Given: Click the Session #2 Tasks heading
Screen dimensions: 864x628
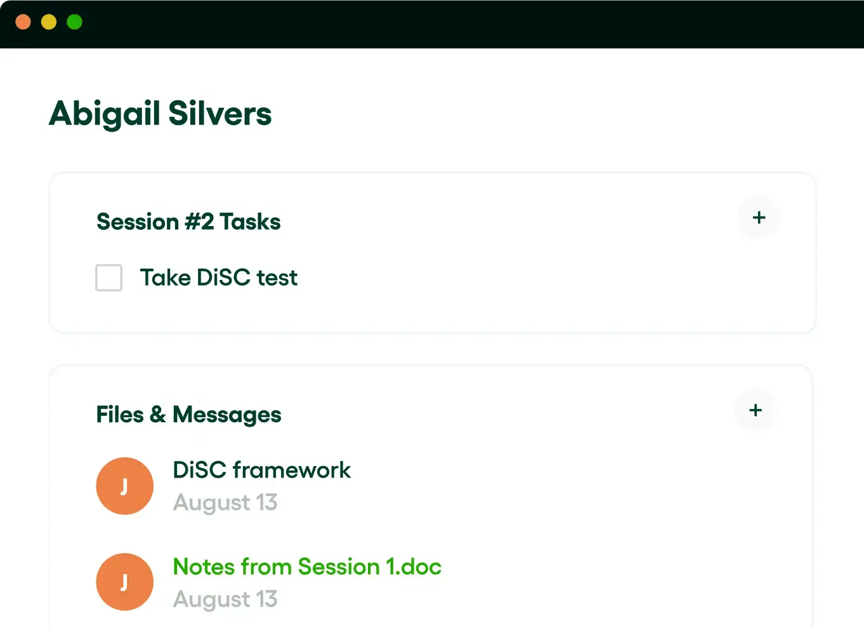Looking at the screenshot, I should click(x=188, y=222).
